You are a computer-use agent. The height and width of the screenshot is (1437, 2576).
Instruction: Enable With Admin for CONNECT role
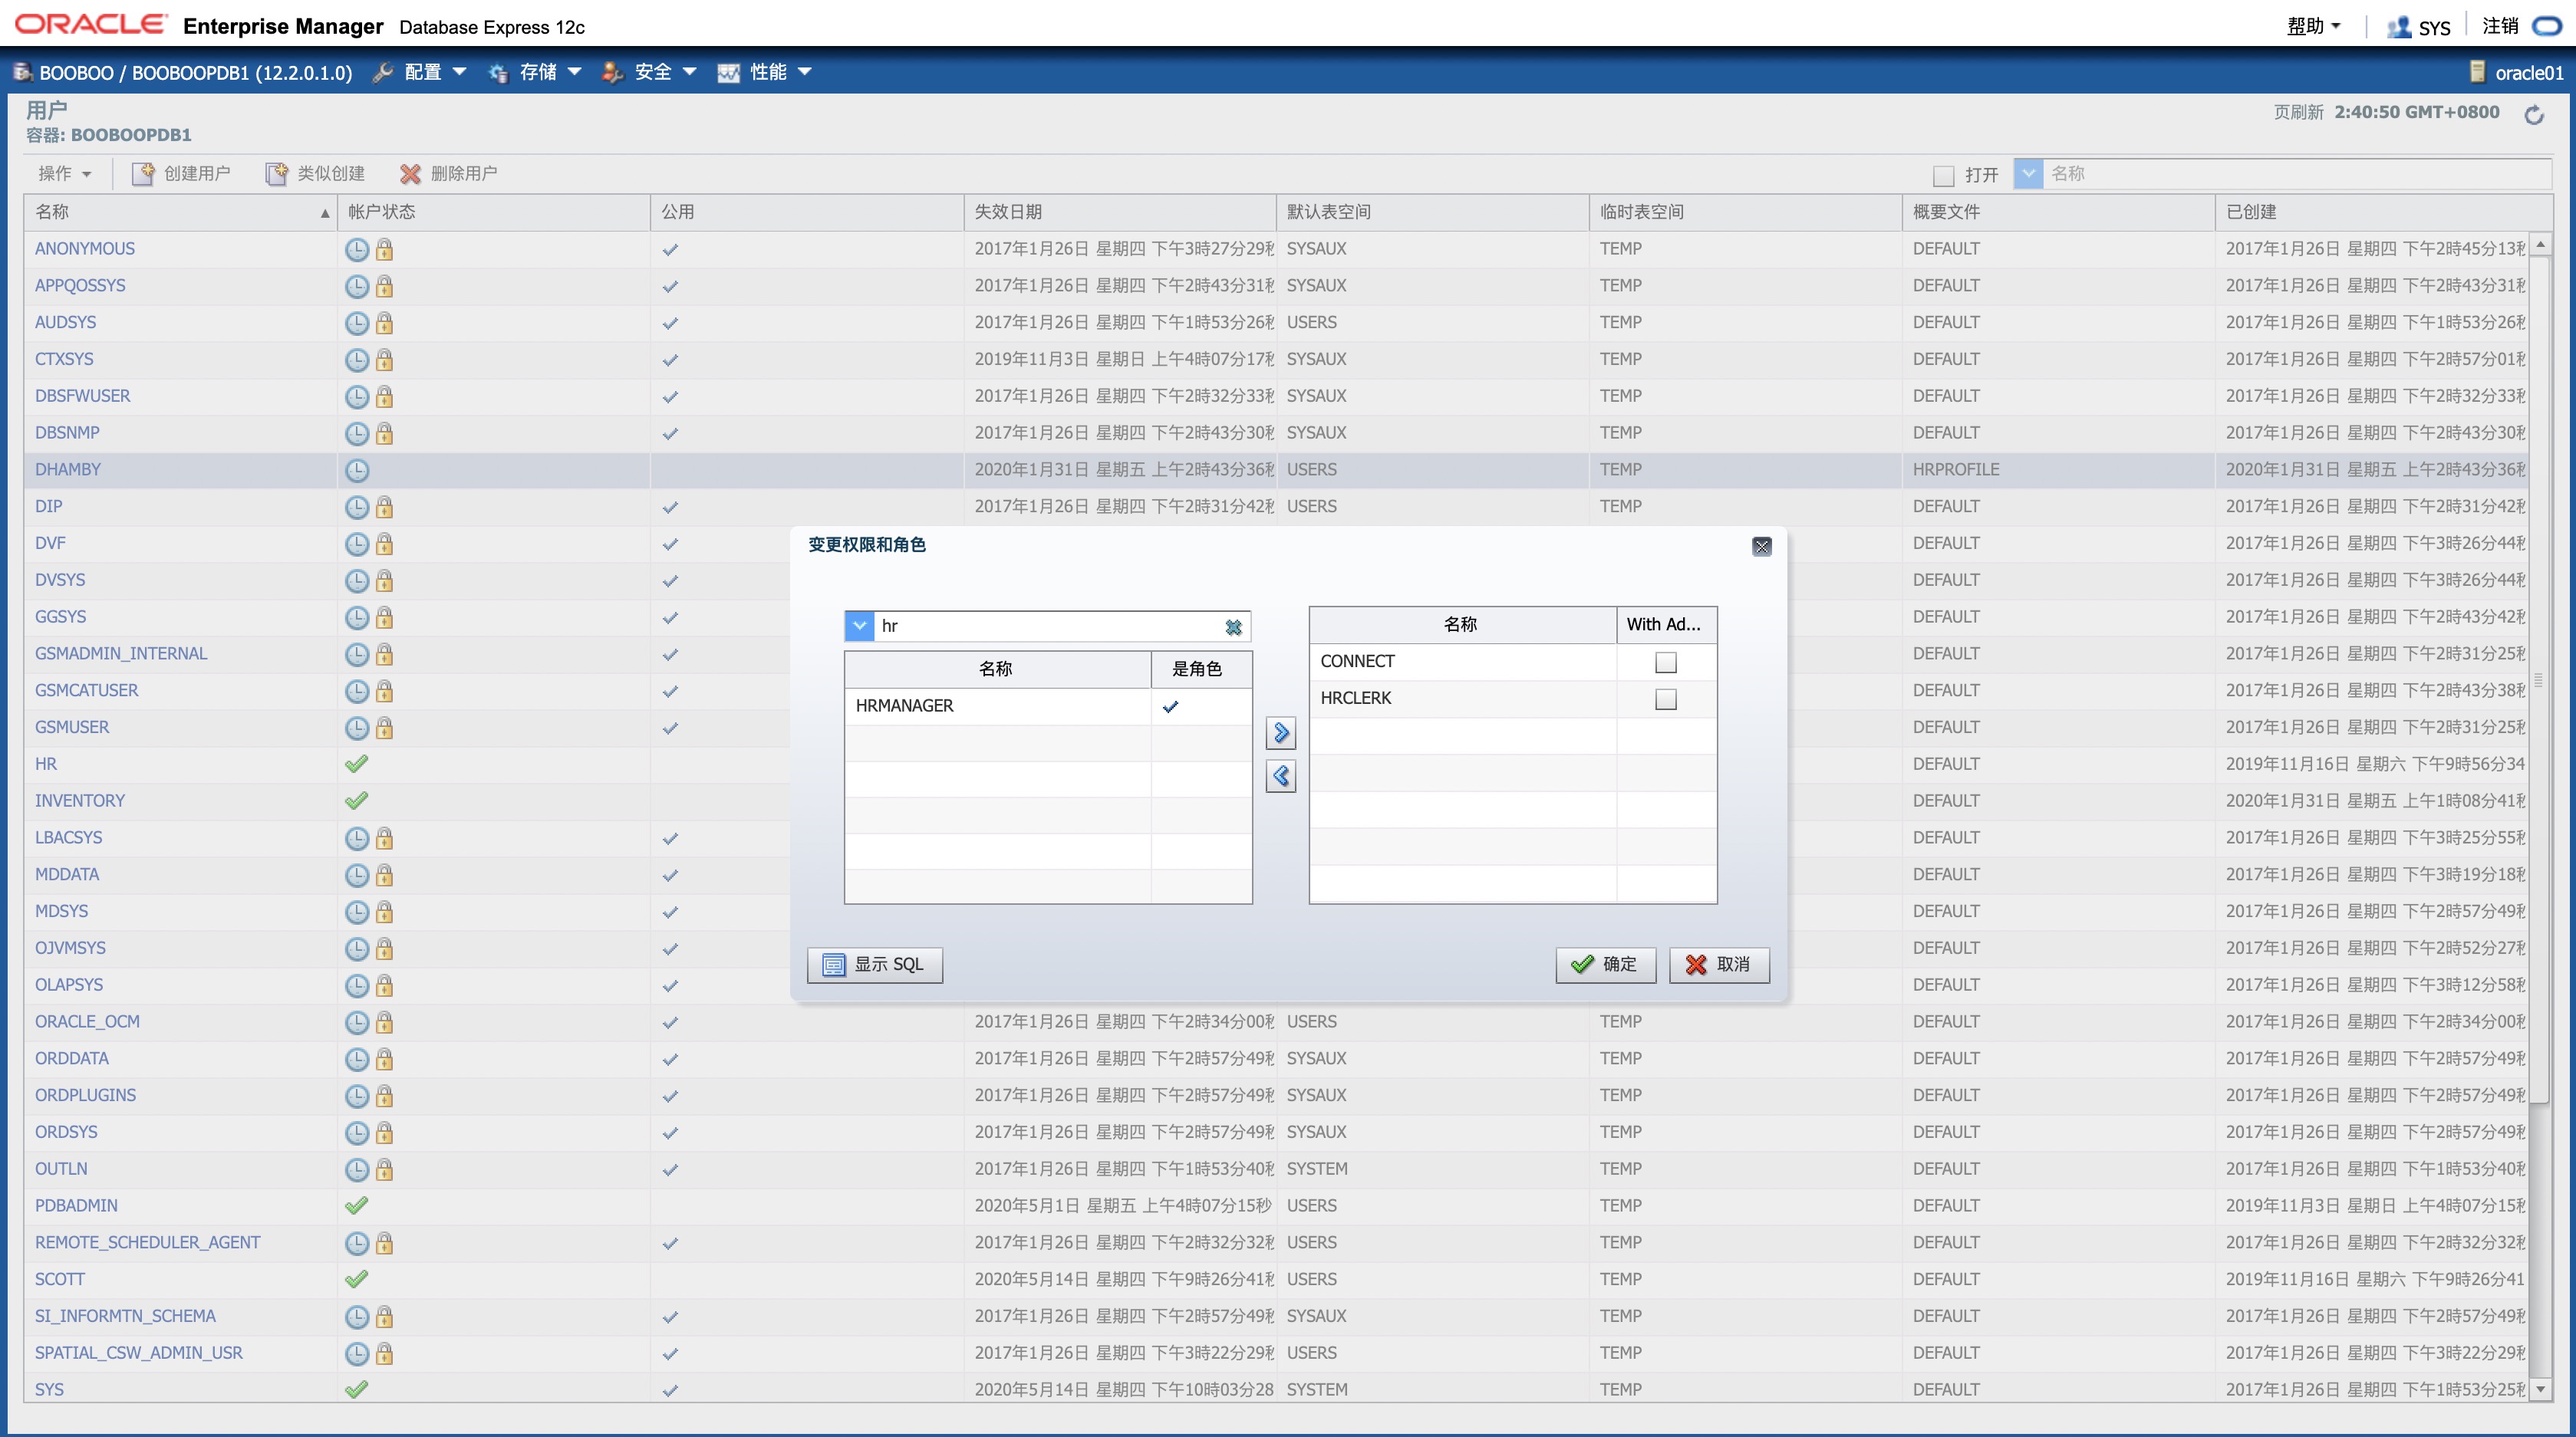(x=1665, y=663)
